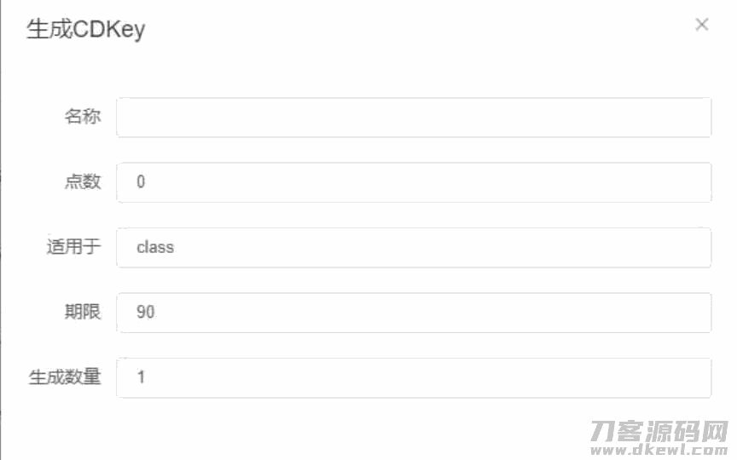Focus the 点数 input field
737x460 pixels.
coord(414,182)
